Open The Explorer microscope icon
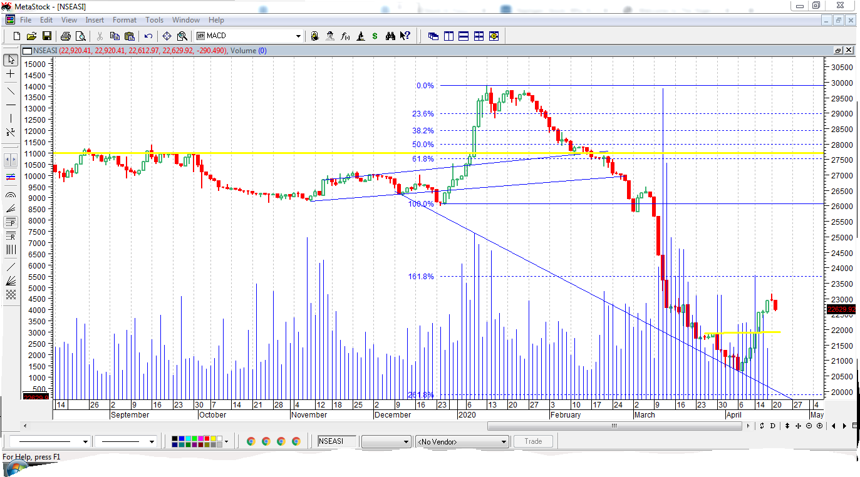Screen dimensions: 860x477 click(x=360, y=36)
